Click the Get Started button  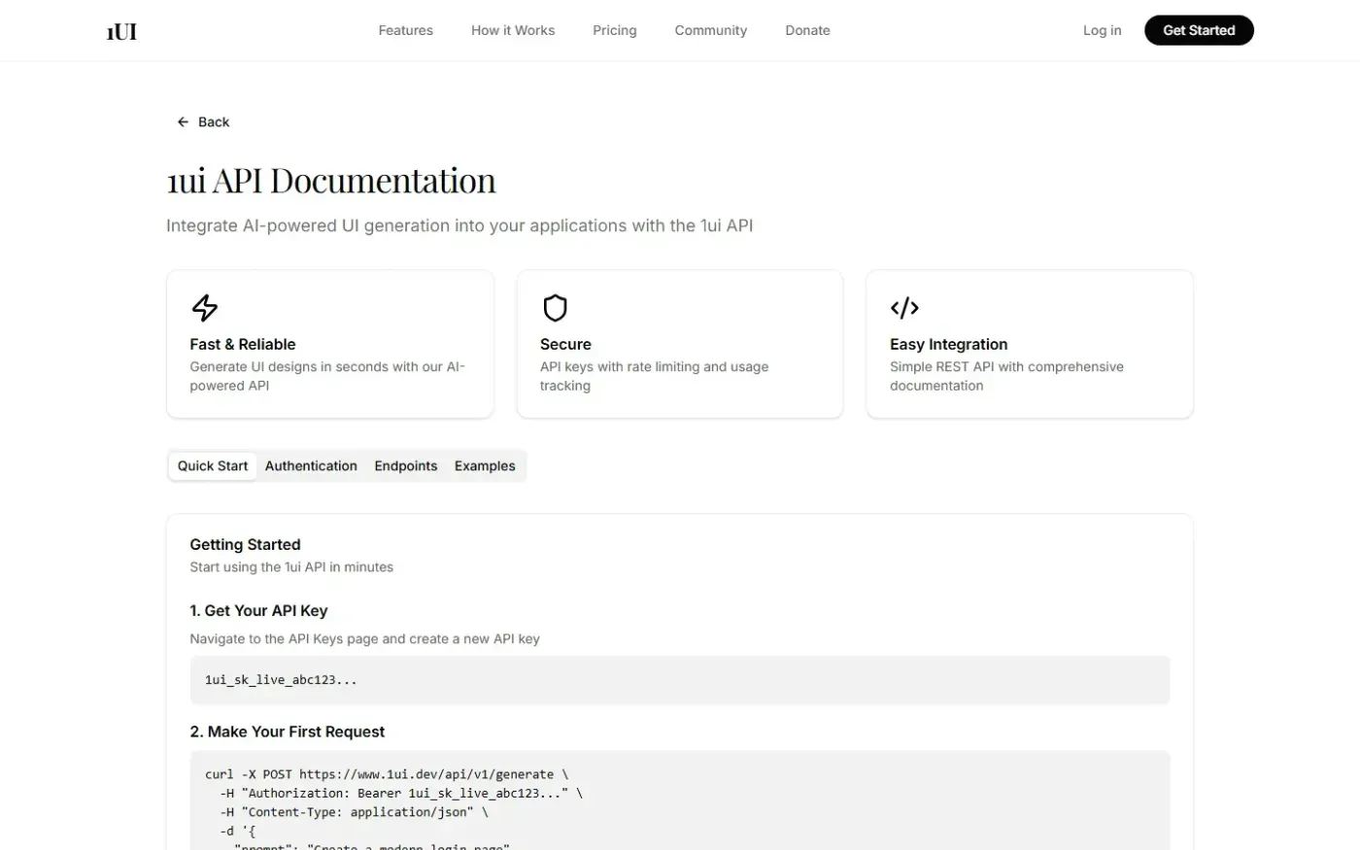[x=1199, y=30]
